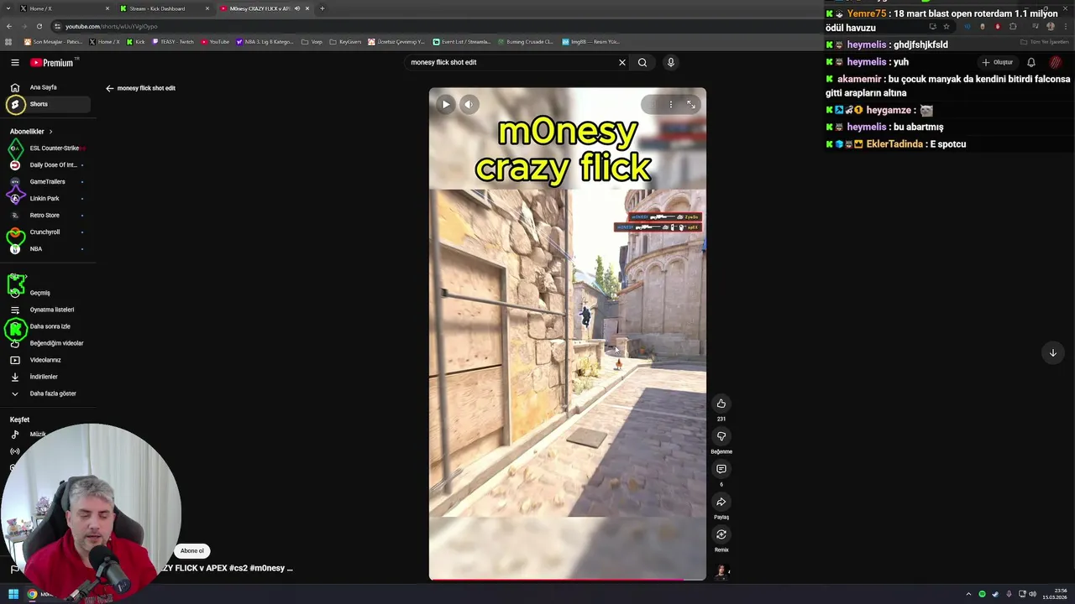The height and width of the screenshot is (604, 1075).
Task: Open browser extensions puzzle icon
Action: 1013,26
